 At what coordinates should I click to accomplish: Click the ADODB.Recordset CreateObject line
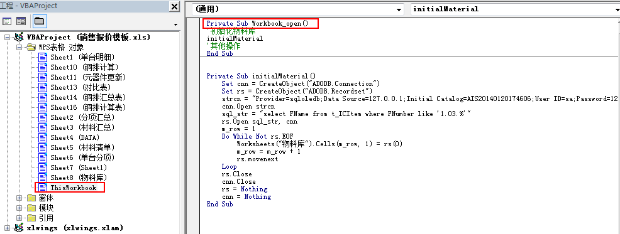[x=297, y=91]
